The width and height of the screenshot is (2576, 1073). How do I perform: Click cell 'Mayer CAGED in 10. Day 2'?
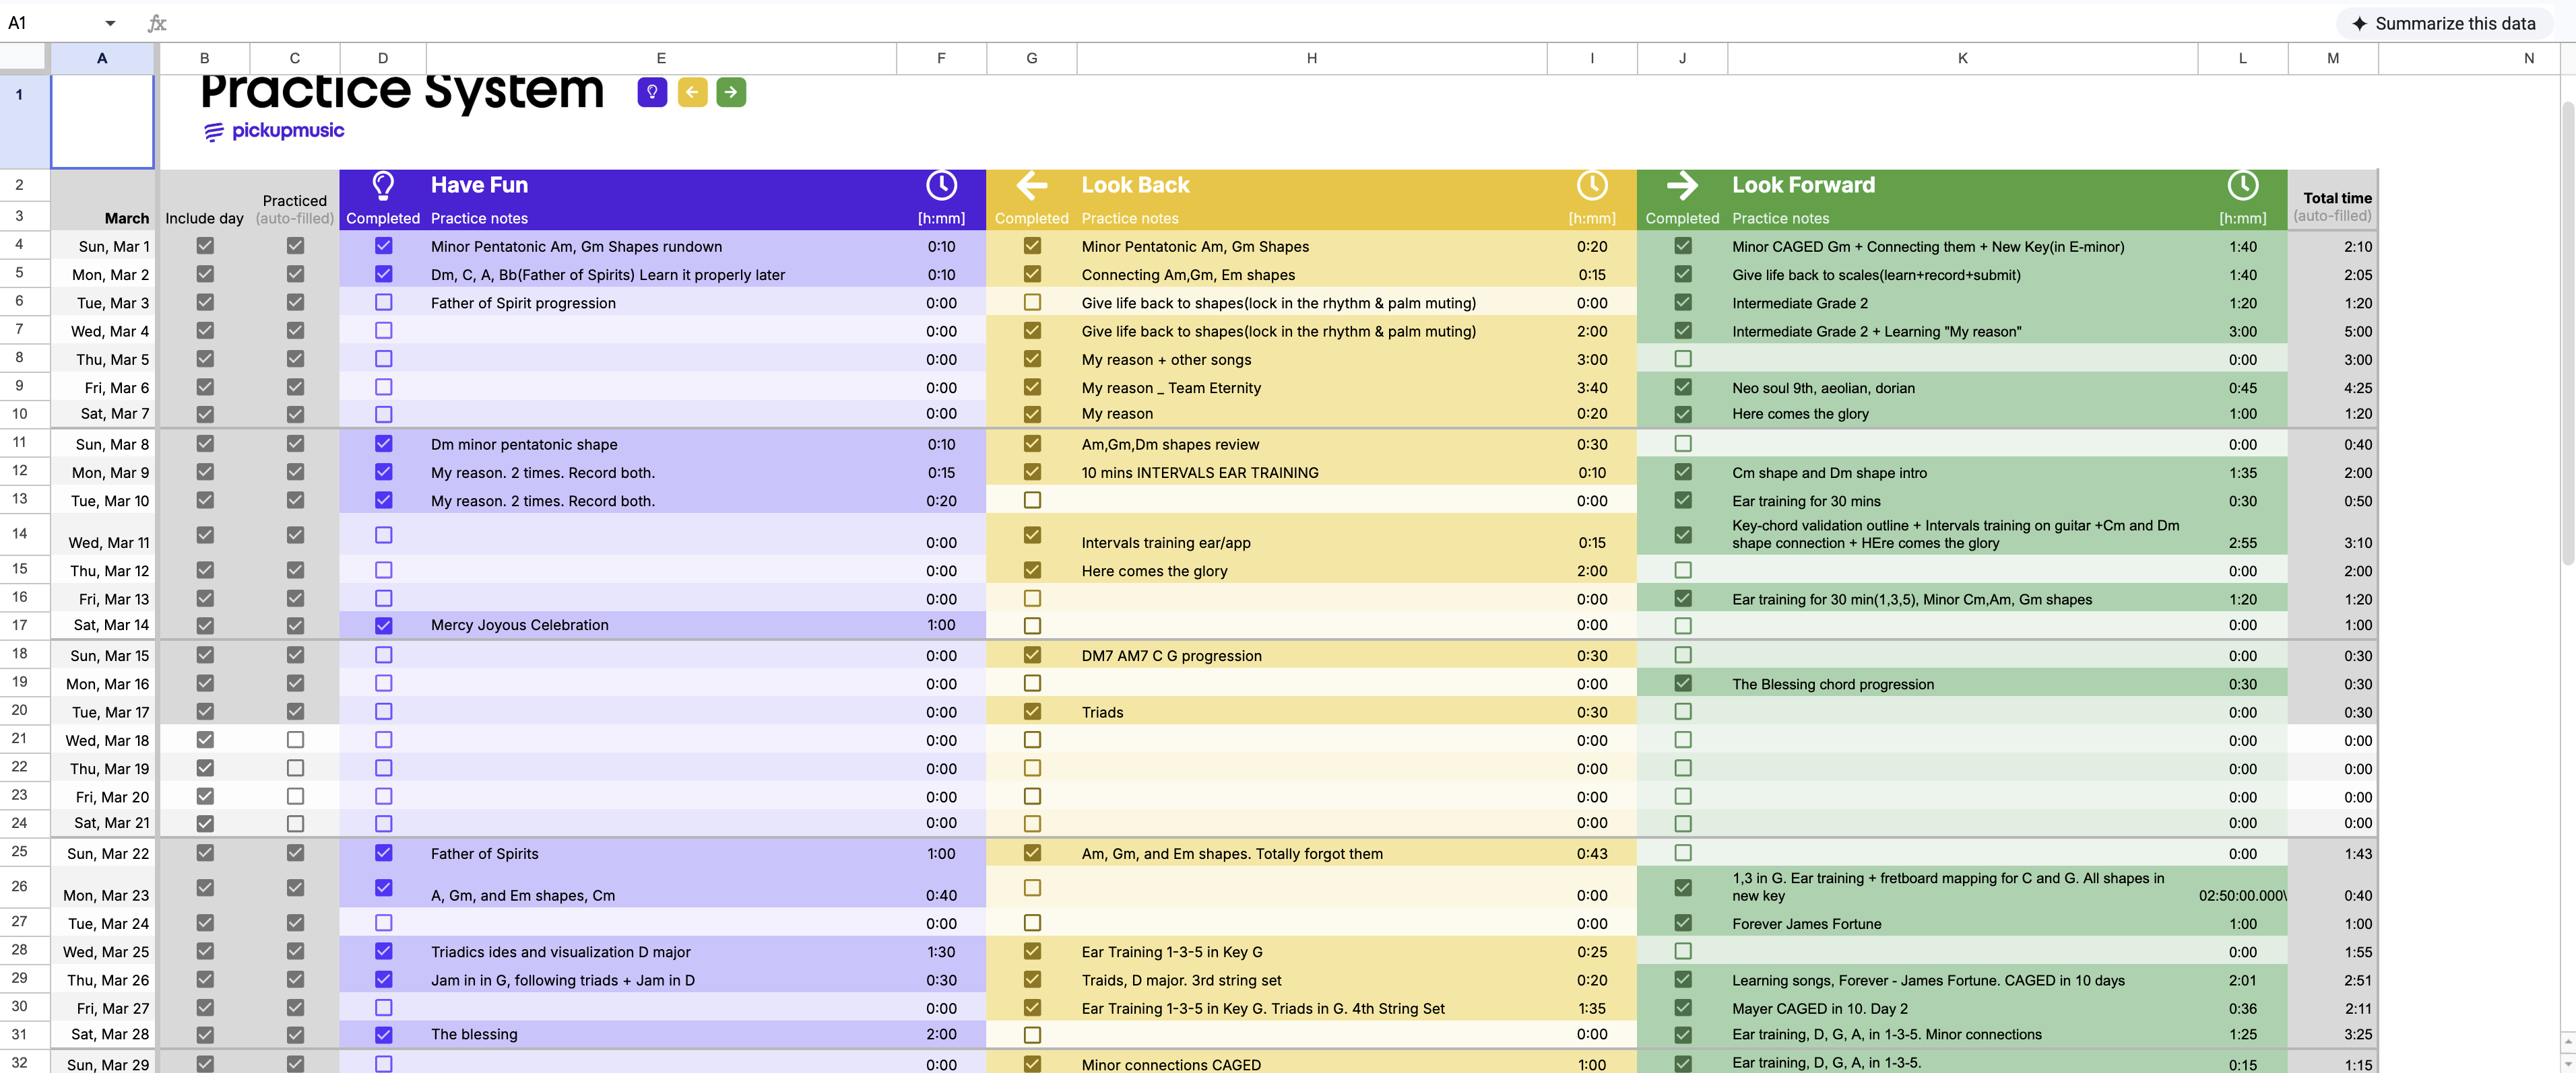pyautogui.click(x=1962, y=1008)
